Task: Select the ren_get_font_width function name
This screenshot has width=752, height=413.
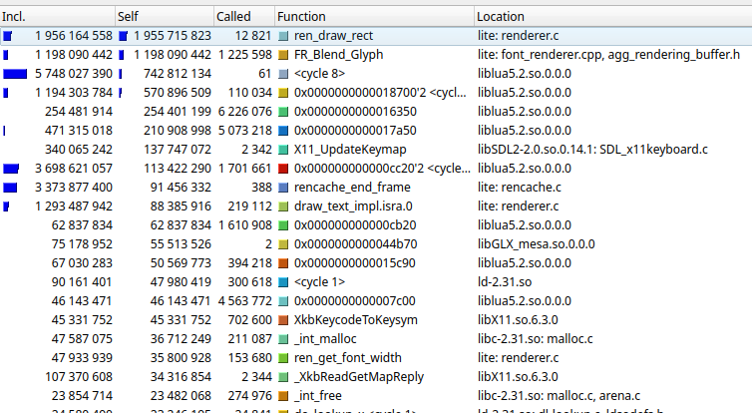Action: [348, 358]
